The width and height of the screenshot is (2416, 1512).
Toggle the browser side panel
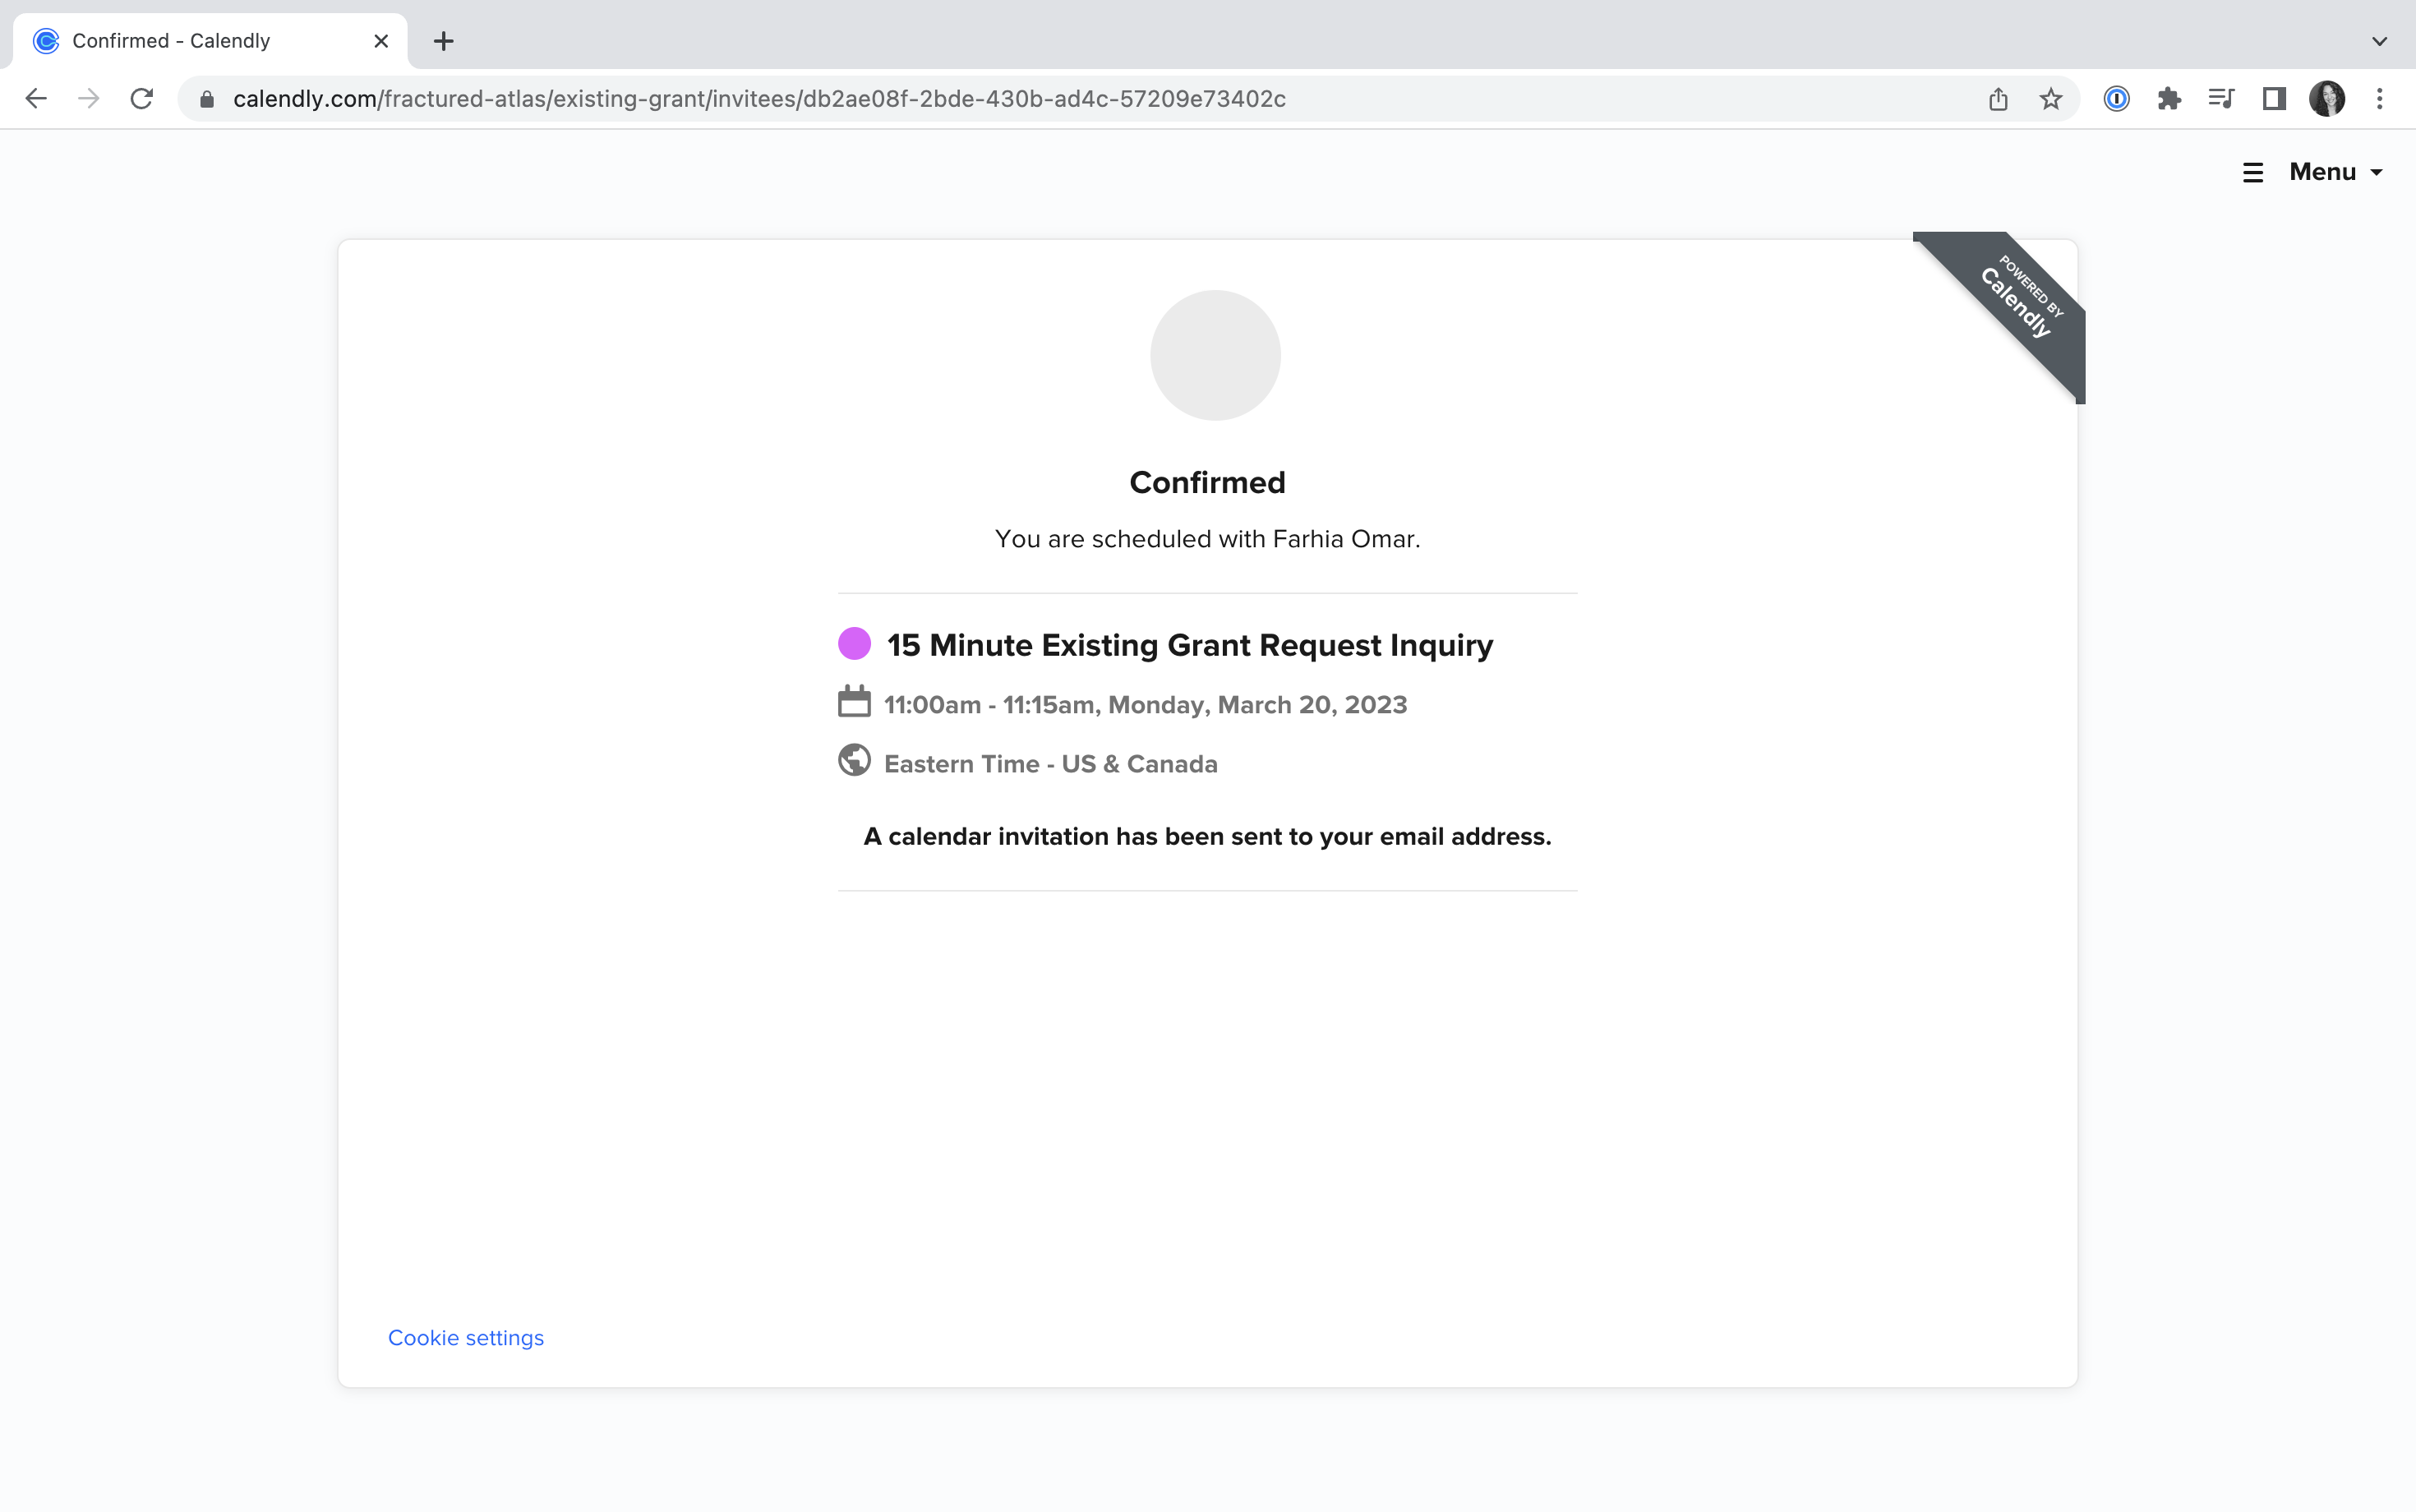[x=2274, y=98]
